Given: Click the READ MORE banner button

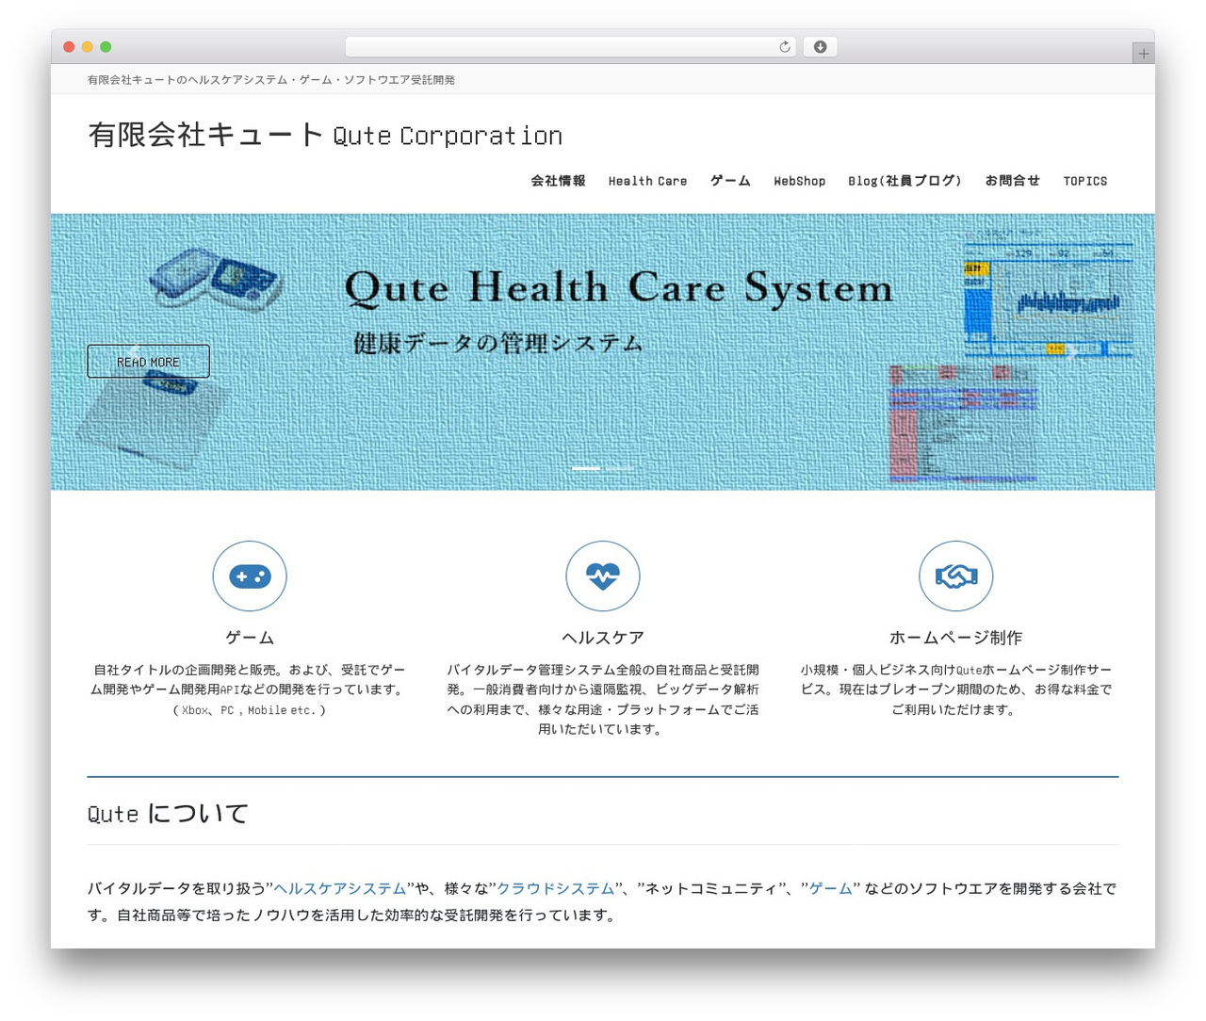Looking at the screenshot, I should (x=148, y=362).
